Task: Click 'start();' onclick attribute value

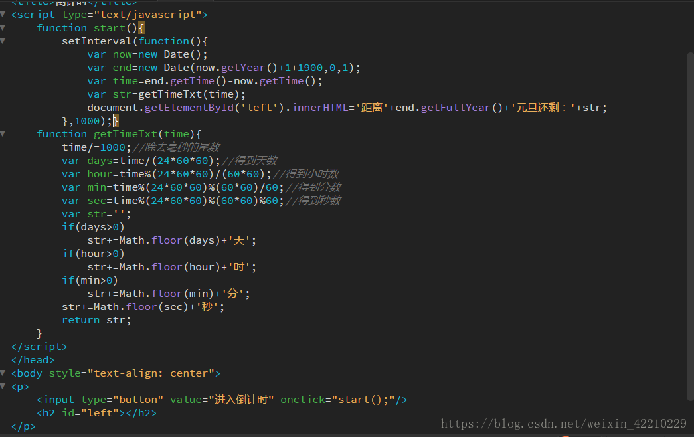Action: pos(363,400)
